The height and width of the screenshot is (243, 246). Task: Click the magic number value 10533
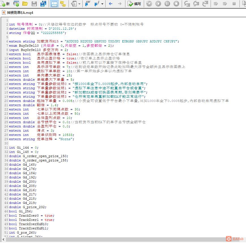click(x=67, y=135)
